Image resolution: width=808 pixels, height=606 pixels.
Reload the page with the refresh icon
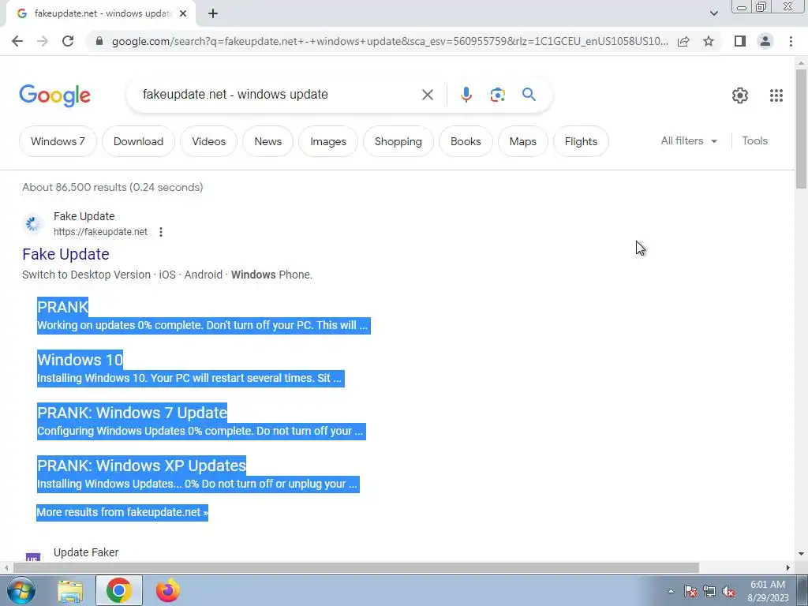[68, 41]
